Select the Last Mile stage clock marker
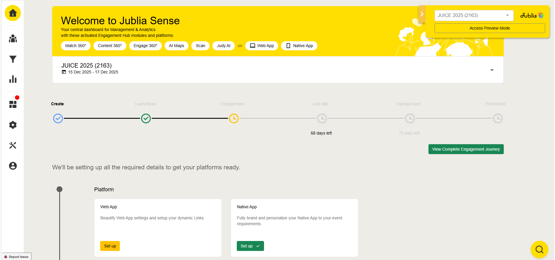The image size is (555, 260). (322, 118)
